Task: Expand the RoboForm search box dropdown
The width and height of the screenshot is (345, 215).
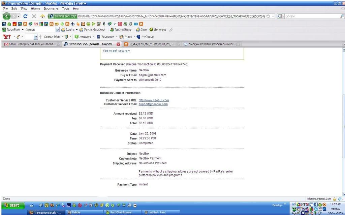Action: [x=57, y=30]
